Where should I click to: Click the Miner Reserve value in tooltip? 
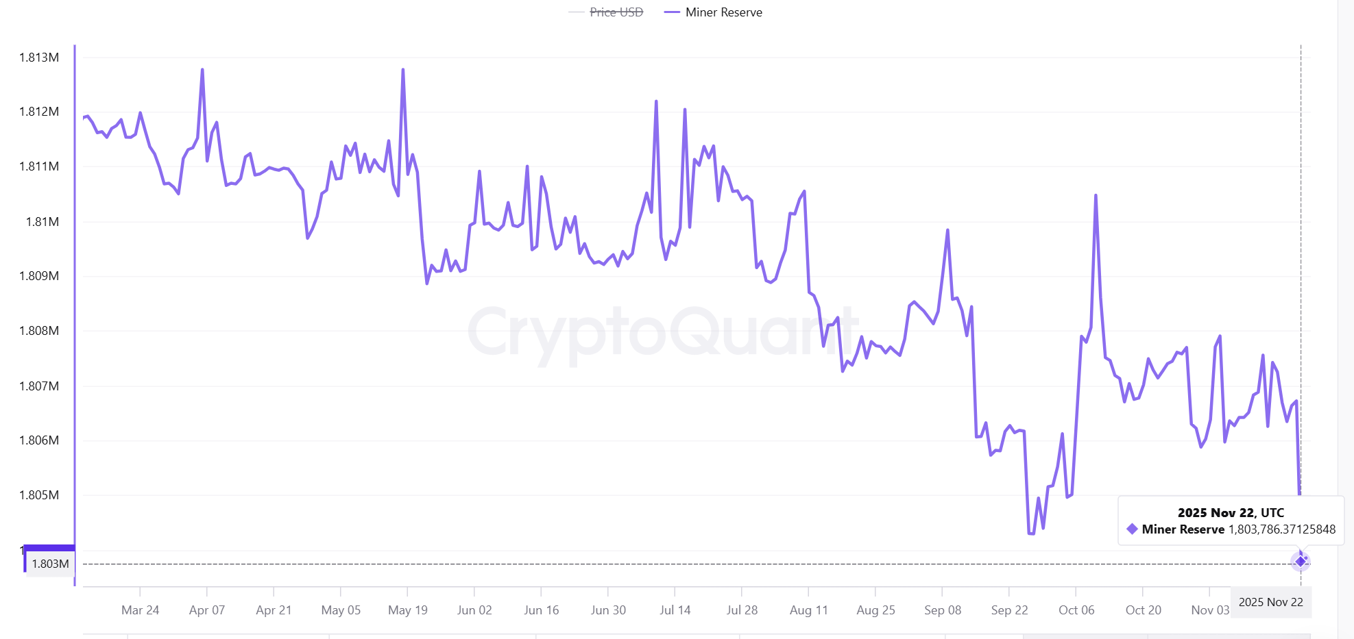pyautogui.click(x=1281, y=529)
